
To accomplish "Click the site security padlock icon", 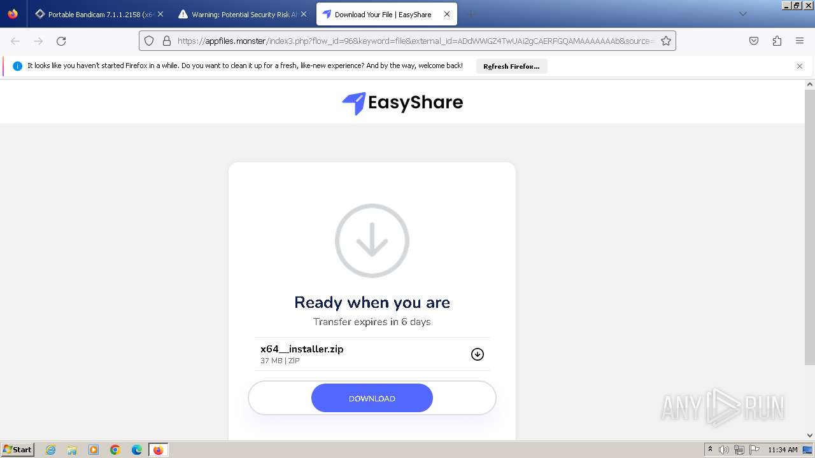I will click(167, 41).
